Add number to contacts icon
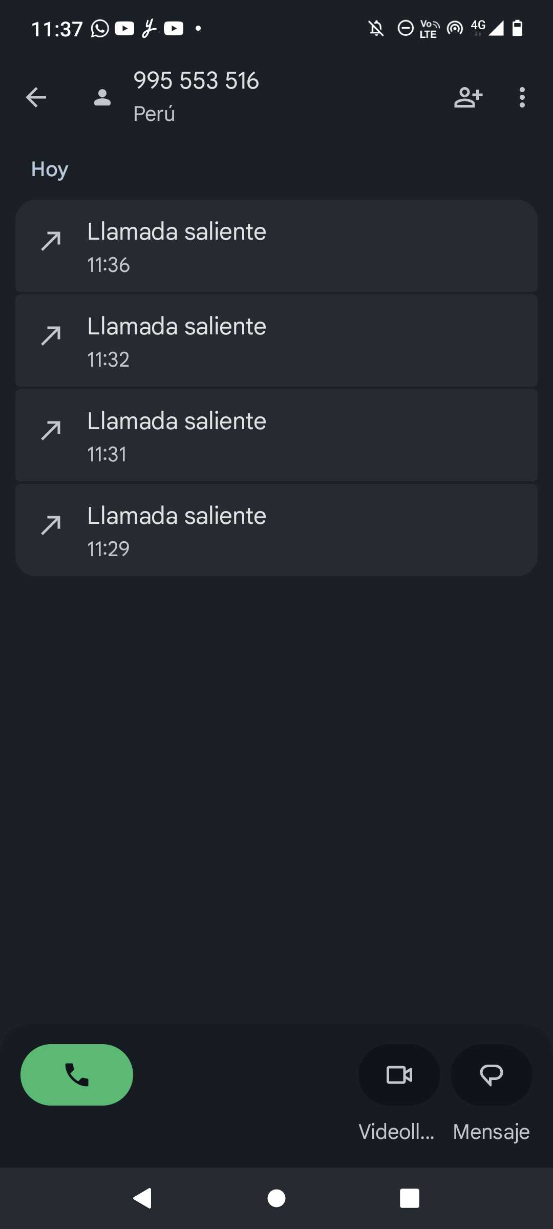Viewport: 553px width, 1229px height. (x=468, y=97)
